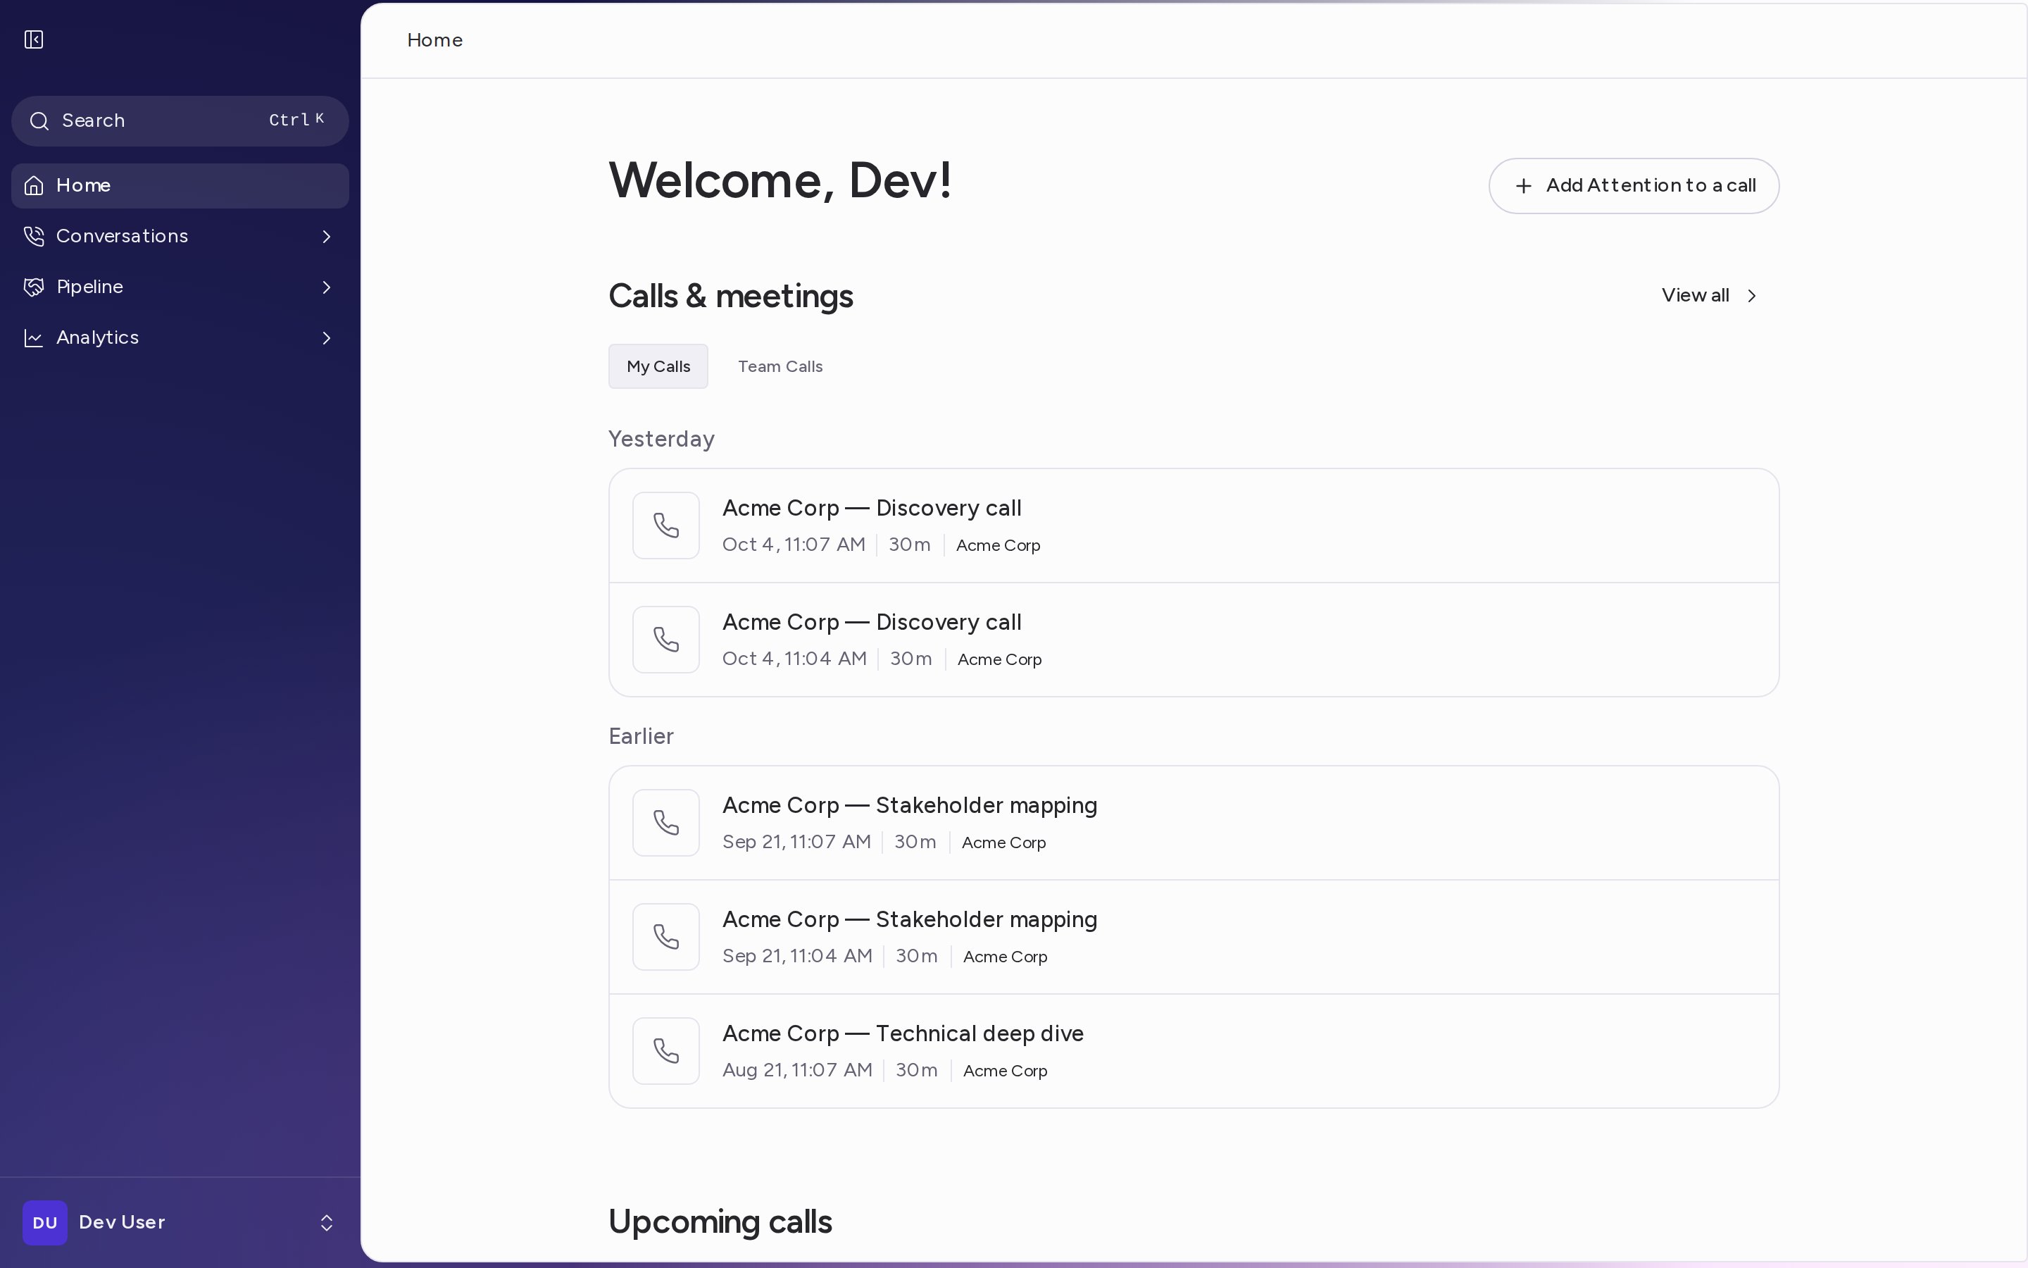The height and width of the screenshot is (1268, 2028).
Task: Click the Dev User name
Action: pos(122,1223)
